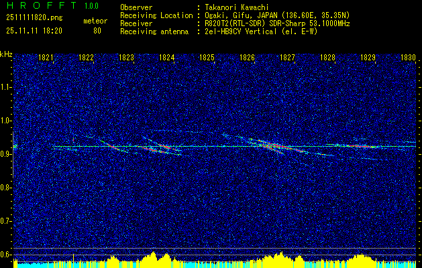Click the 1.1 kHz axis label

pyautogui.click(x=6, y=87)
